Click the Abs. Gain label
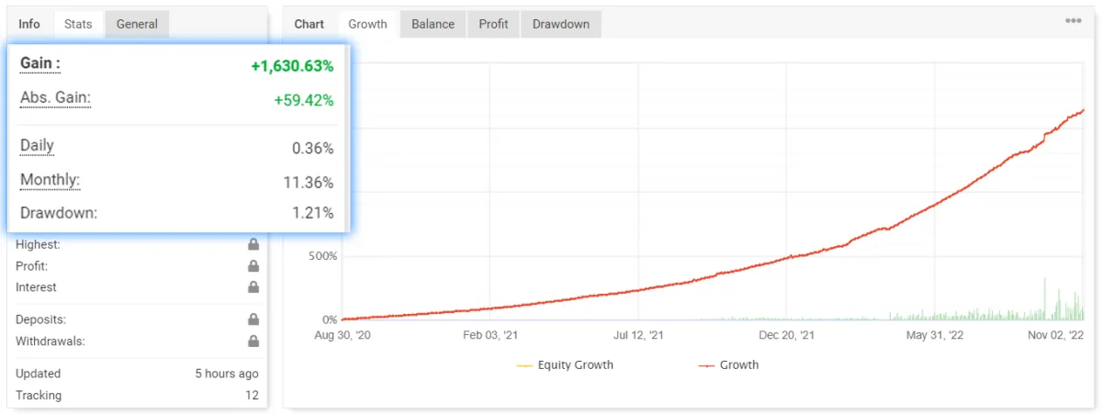This screenshot has width=1102, height=414. (55, 98)
